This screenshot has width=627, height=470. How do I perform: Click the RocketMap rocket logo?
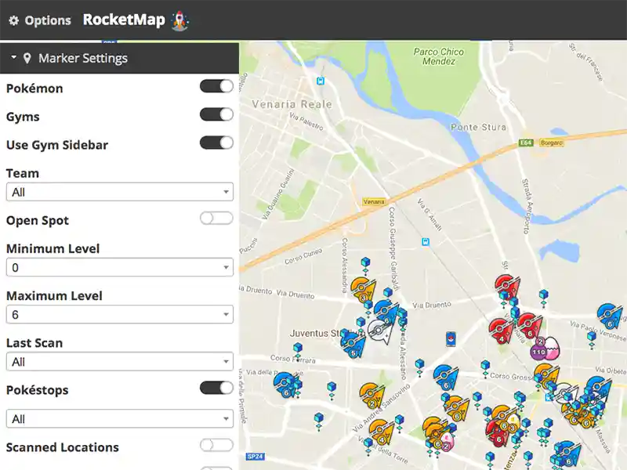180,21
